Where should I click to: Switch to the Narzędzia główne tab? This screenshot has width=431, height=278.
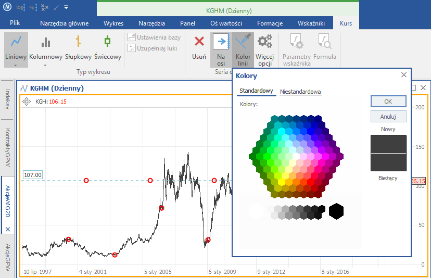65,23
